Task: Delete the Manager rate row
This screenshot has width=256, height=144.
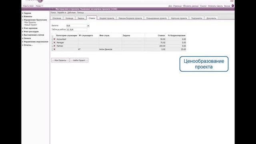Action: tap(54, 43)
